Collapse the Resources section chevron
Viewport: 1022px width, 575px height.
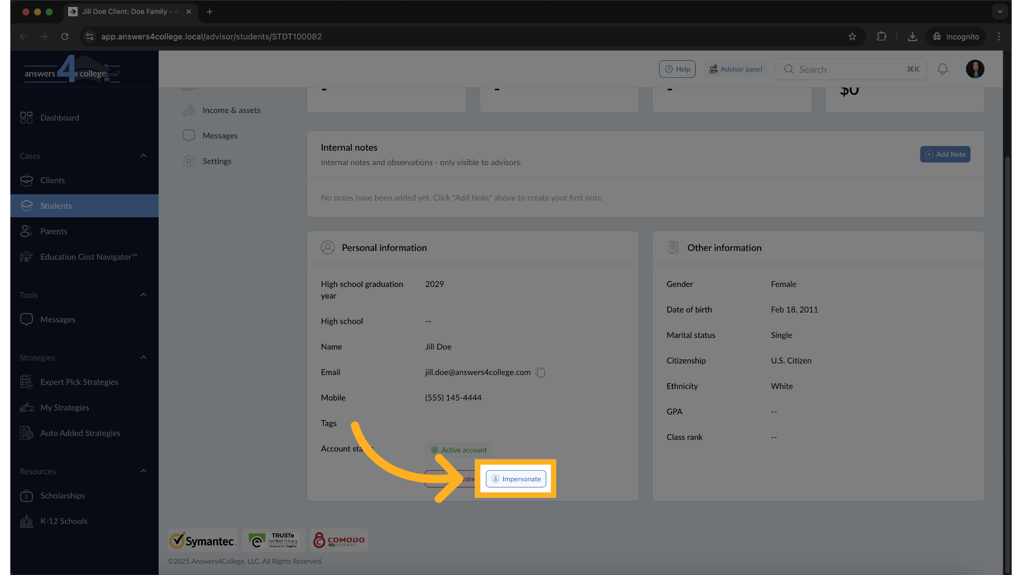[x=143, y=471]
